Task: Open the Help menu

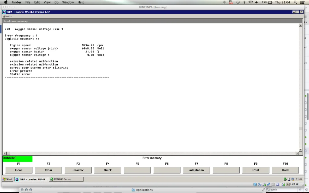Action: (x=81, y=2)
